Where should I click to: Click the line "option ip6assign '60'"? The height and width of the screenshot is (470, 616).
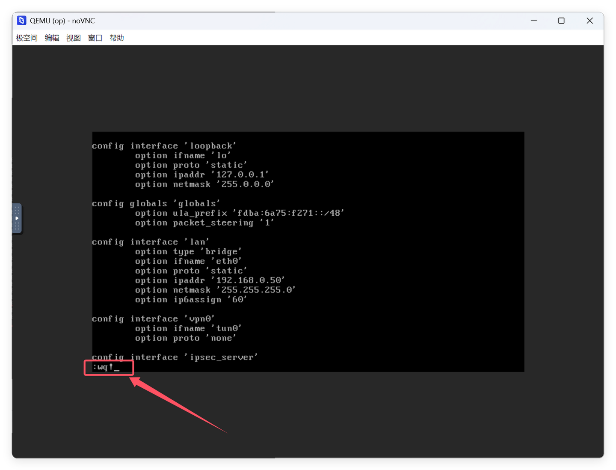(x=191, y=300)
